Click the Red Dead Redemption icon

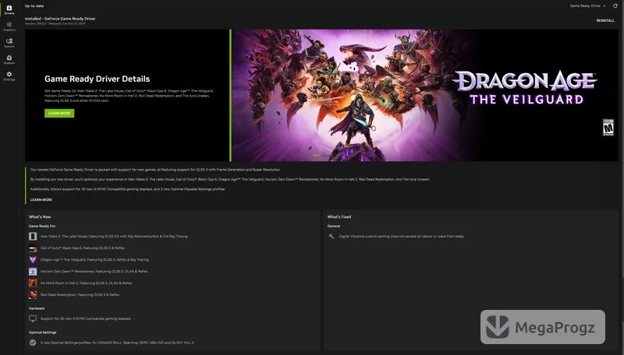[x=33, y=295]
